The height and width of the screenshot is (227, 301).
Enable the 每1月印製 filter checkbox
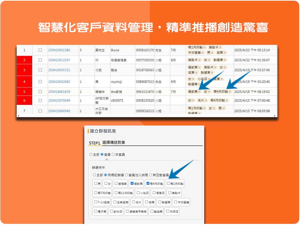169,183
